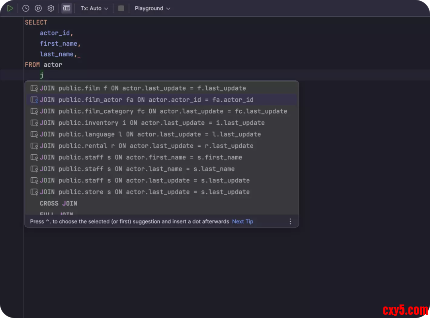Click the playground P circle icon
This screenshot has width=430, height=318.
point(38,8)
